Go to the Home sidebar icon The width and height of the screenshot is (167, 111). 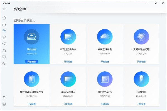pyautogui.click(x=4, y=18)
